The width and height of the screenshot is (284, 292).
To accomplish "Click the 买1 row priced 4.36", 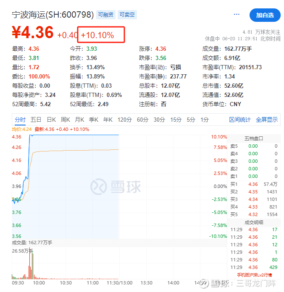I will (x=254, y=184).
